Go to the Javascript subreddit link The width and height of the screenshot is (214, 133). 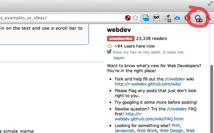click(x=124, y=131)
